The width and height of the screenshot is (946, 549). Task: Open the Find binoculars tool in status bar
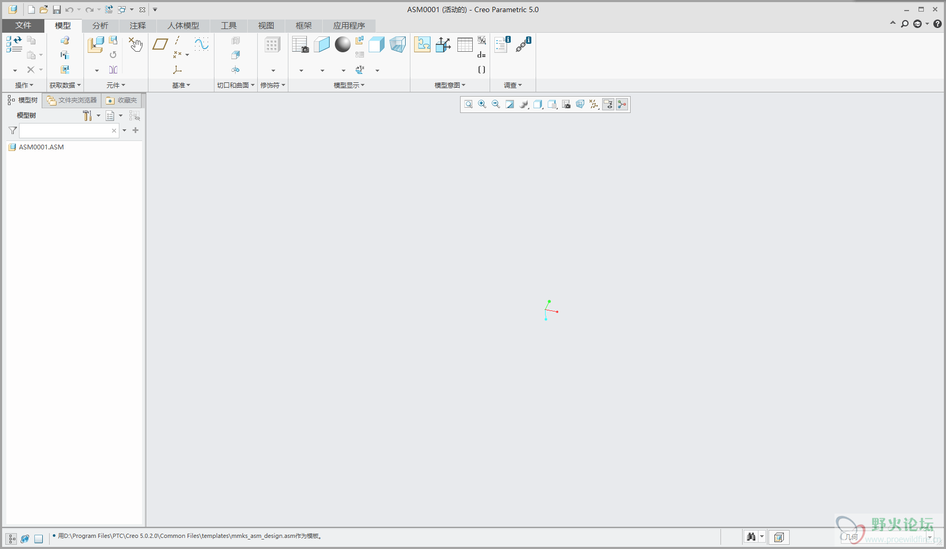pyautogui.click(x=751, y=537)
